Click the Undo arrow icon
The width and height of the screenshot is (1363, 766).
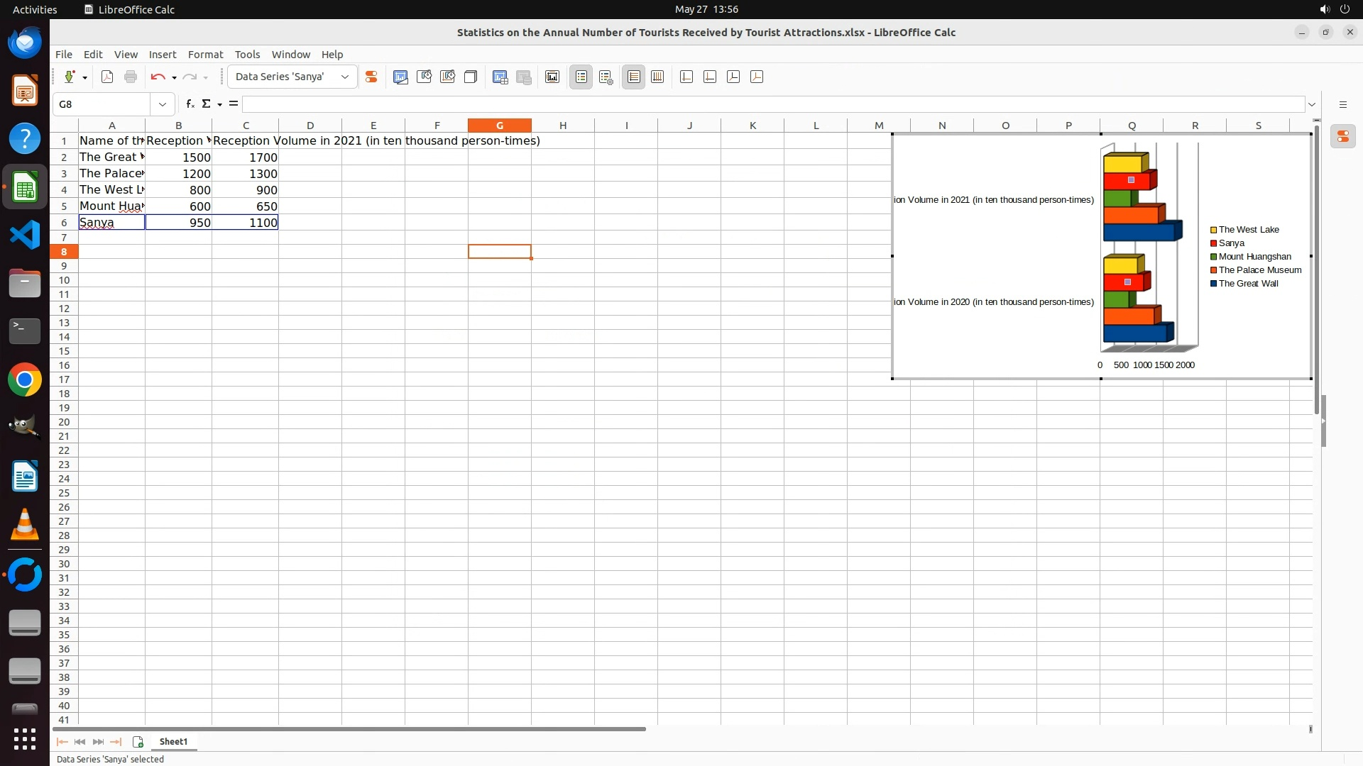pyautogui.click(x=158, y=77)
